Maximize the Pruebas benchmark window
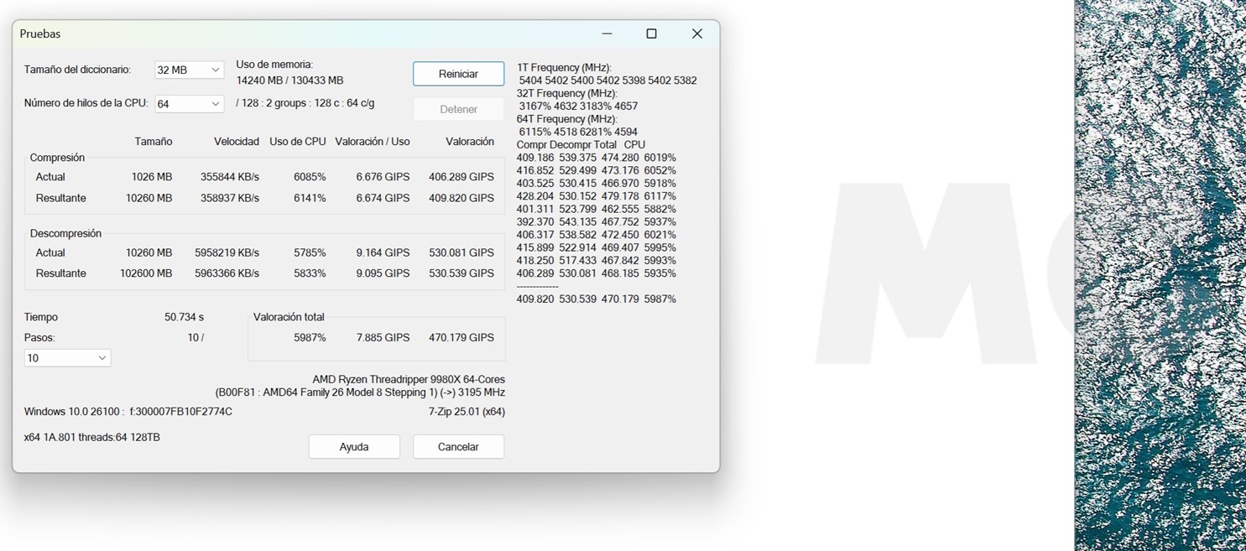 (x=651, y=34)
